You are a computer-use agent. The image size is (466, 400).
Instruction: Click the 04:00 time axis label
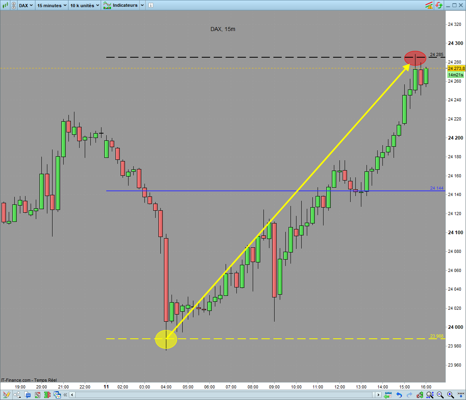[x=166, y=387]
